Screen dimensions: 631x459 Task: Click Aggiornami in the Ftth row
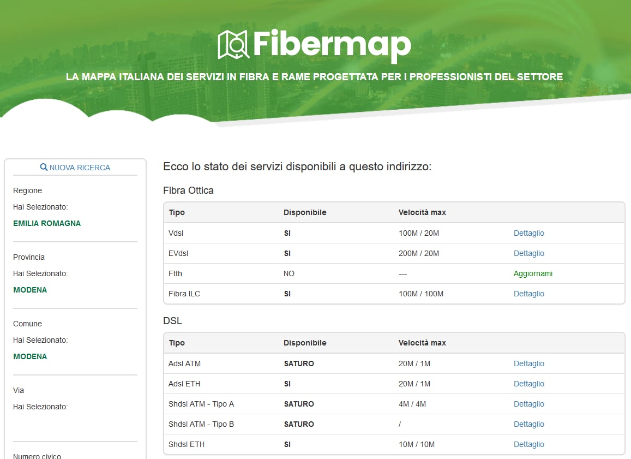(x=533, y=273)
